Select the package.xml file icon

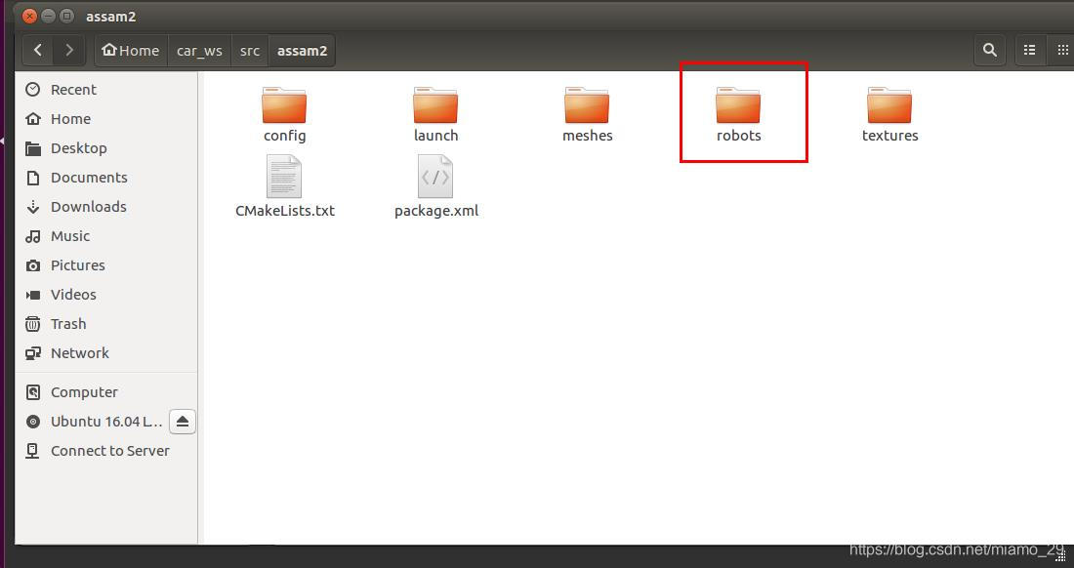(435, 177)
